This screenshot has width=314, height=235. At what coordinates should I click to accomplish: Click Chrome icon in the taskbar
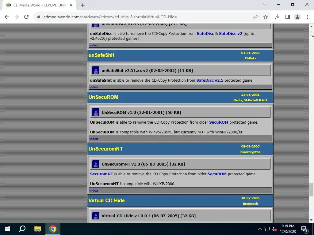(53, 229)
